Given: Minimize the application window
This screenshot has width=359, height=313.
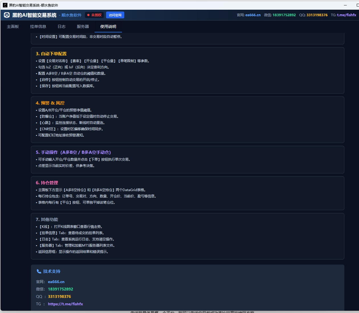Looking at the screenshot, I should point(345,5).
